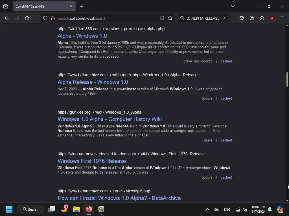Click scrollbar up arrow

pos(287,26)
